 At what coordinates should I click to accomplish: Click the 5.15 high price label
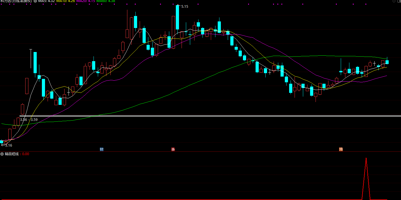[184, 6]
